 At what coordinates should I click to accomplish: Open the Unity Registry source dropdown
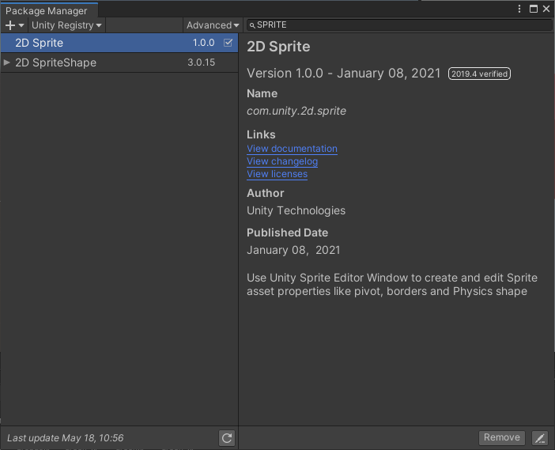coord(66,25)
